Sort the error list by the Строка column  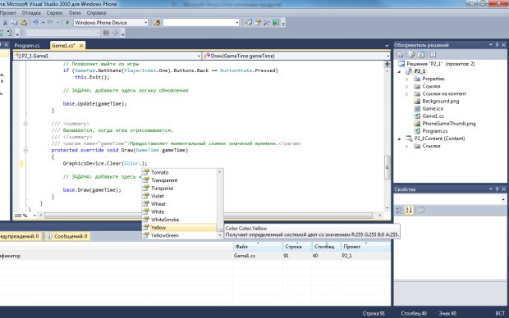pyautogui.click(x=297, y=247)
